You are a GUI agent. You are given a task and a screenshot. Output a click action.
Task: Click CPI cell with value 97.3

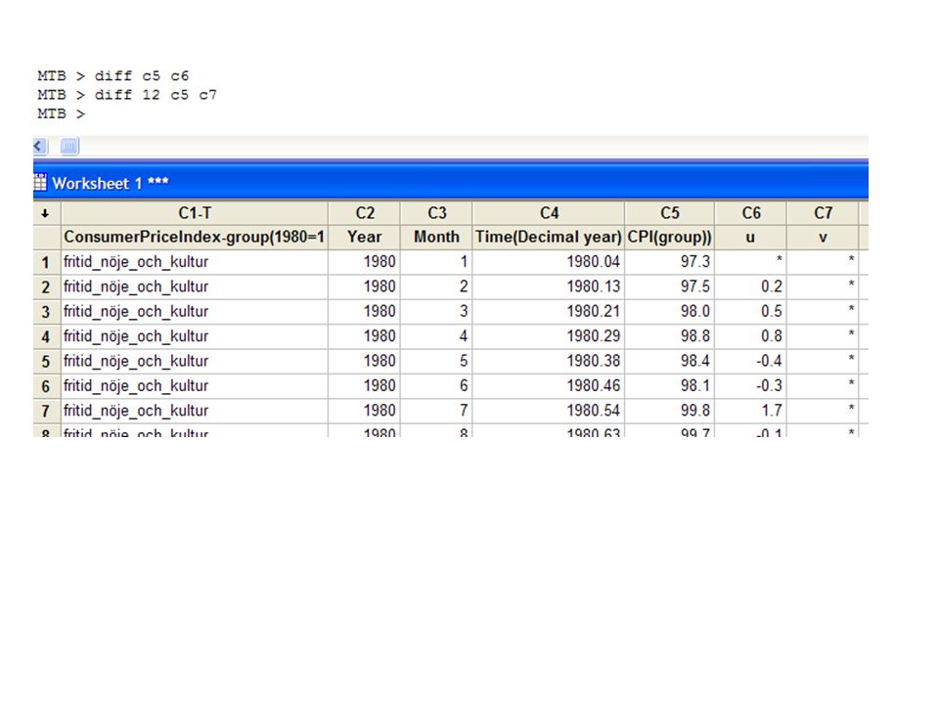(669, 262)
